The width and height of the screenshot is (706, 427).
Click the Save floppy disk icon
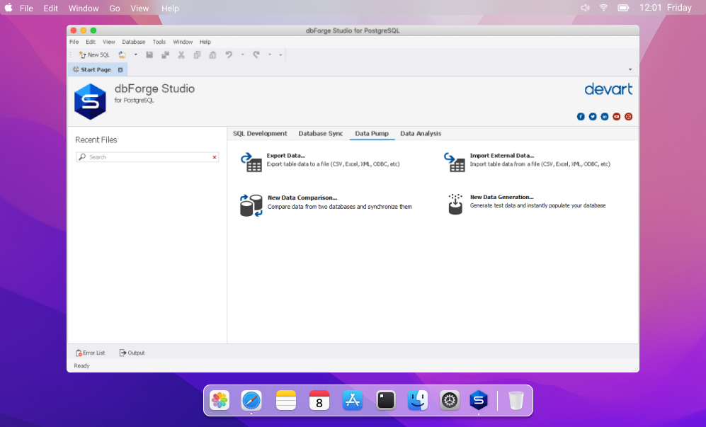point(149,55)
